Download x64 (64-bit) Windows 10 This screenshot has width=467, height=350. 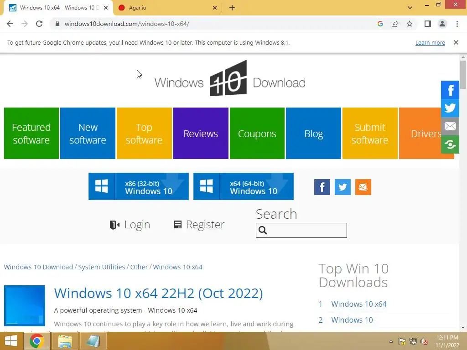click(x=244, y=186)
